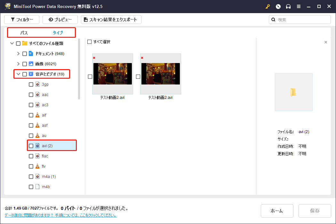Screen dimensions: 336x224
Task: Click スキャン結果をエクスポート button
Action: (x=111, y=20)
